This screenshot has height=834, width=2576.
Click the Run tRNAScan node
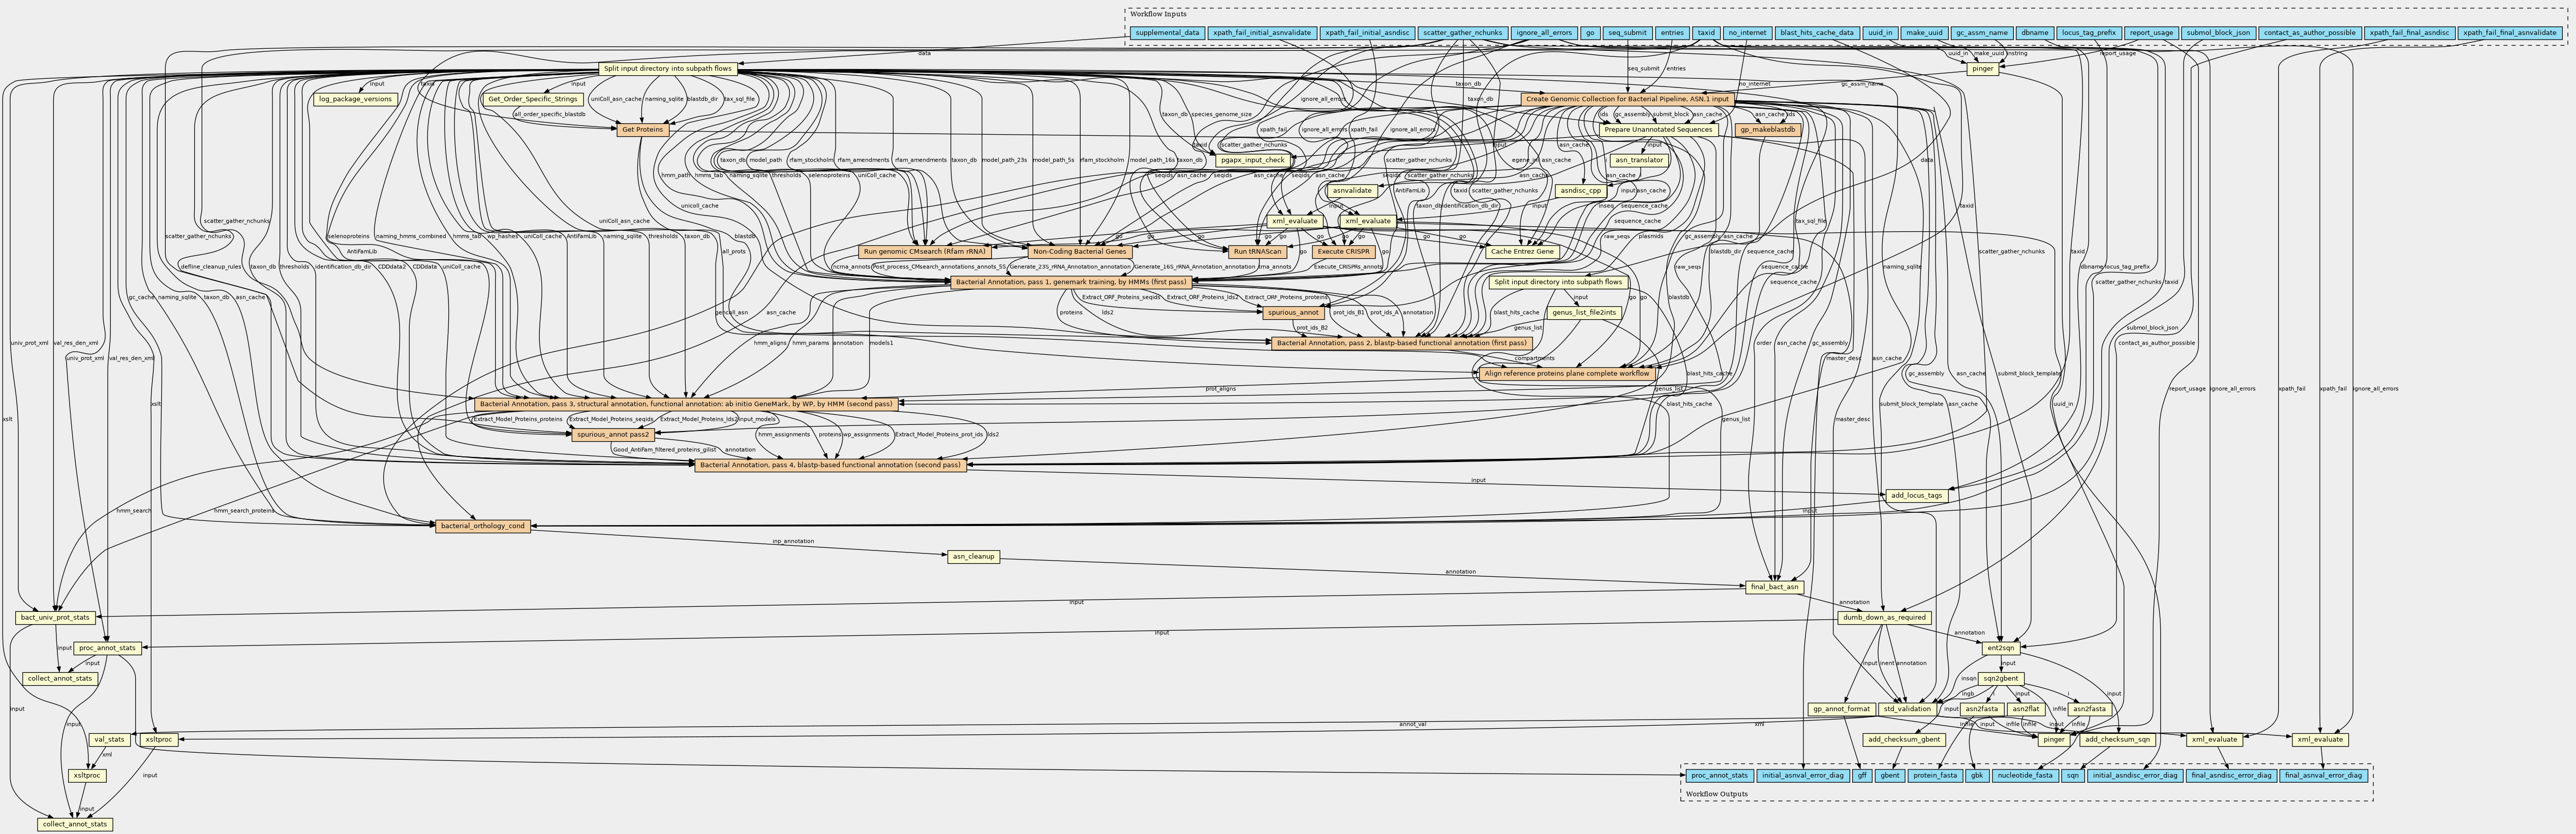click(1257, 252)
